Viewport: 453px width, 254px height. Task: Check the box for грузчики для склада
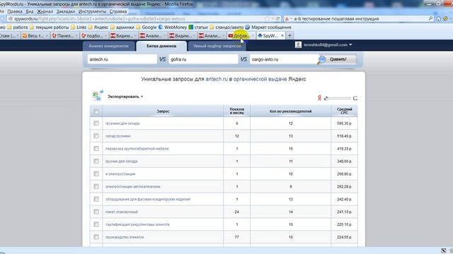(x=96, y=123)
